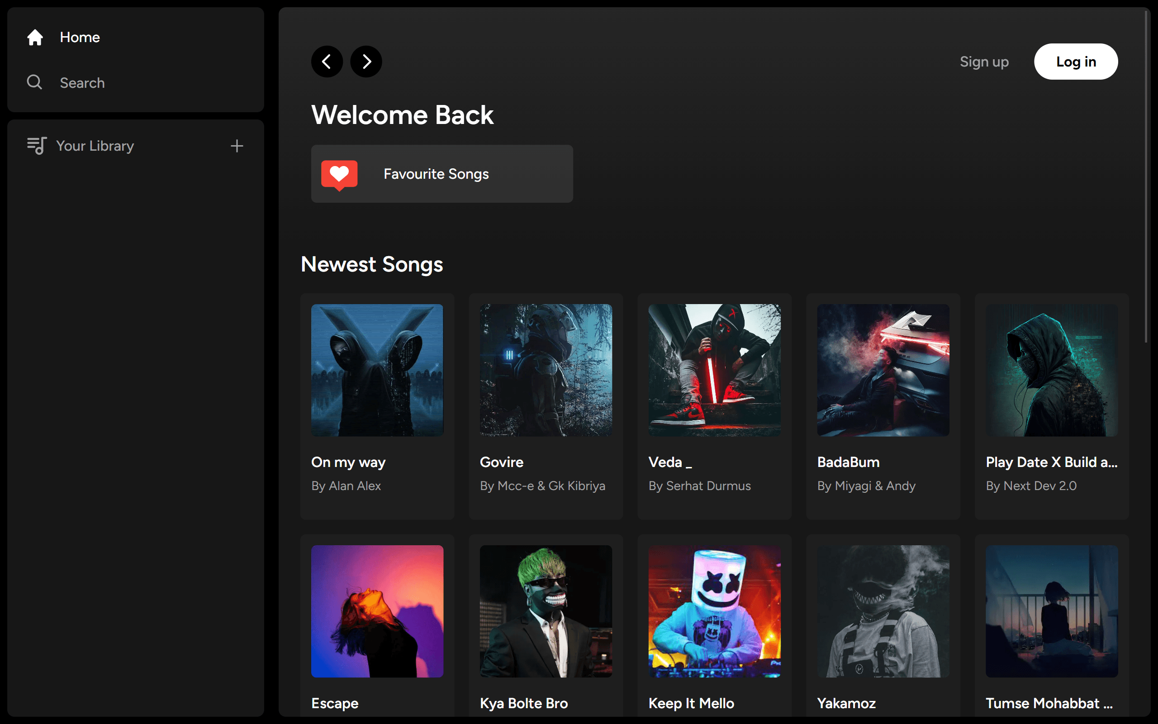The image size is (1158, 724).
Task: Click the Keep It Mello cover art
Action: pyautogui.click(x=714, y=611)
